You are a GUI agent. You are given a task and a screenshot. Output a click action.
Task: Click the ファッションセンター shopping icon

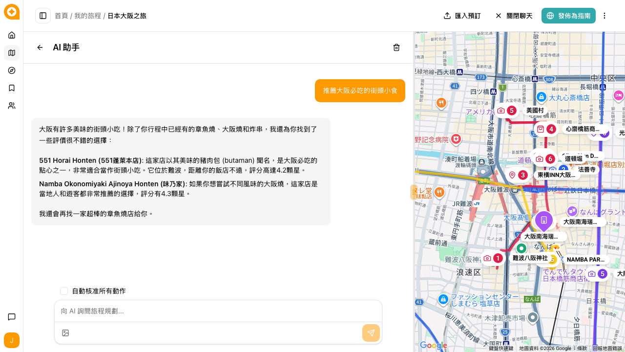tap(443, 299)
